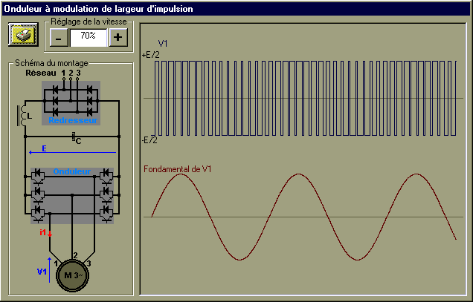The height and width of the screenshot is (302, 473).
Task: Click the yellow printer icon button
Action: pyautogui.click(x=23, y=34)
